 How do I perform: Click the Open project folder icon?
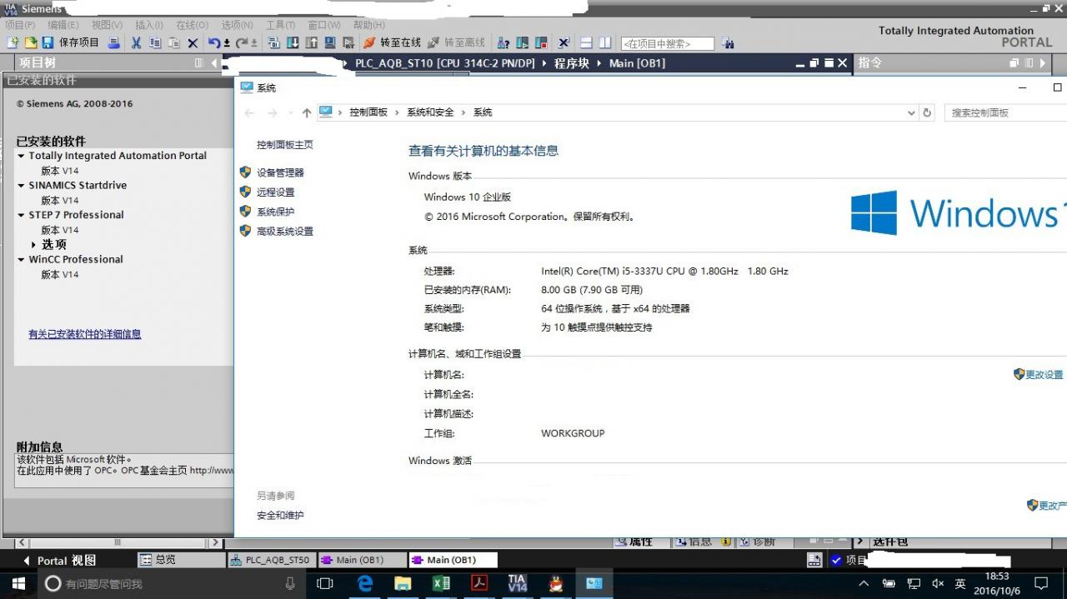point(30,42)
